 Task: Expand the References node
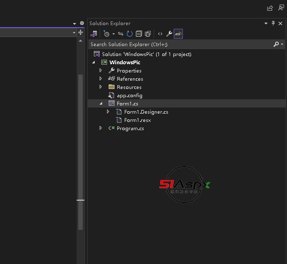[x=101, y=79]
